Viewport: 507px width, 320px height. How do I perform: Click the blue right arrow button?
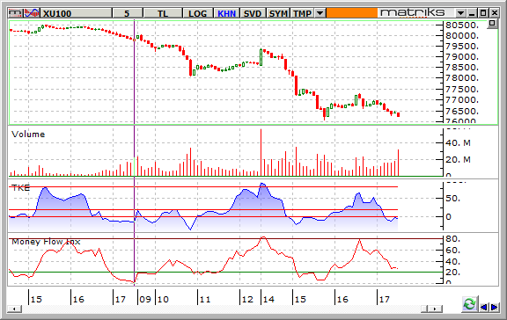tap(495, 307)
